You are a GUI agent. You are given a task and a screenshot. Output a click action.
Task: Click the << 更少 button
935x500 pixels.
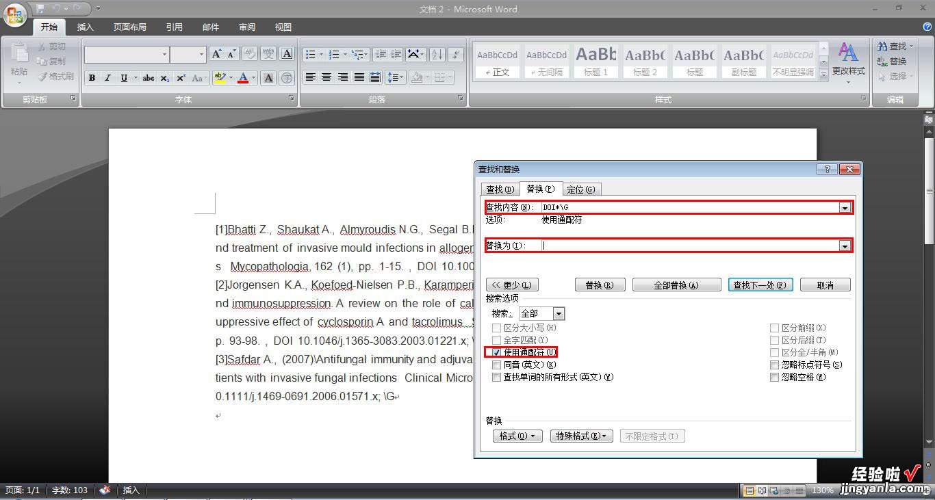(512, 285)
